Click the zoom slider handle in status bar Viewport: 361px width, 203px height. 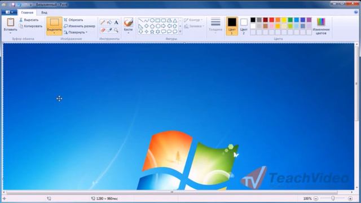[x=333, y=198]
